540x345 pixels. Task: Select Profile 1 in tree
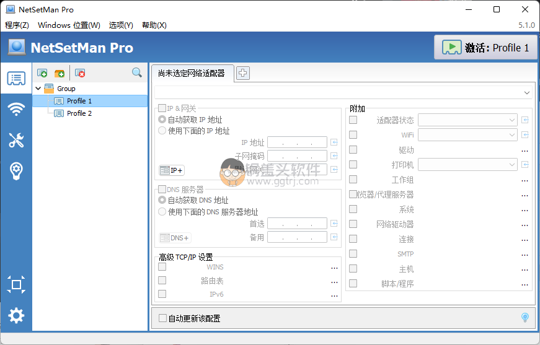click(89, 101)
